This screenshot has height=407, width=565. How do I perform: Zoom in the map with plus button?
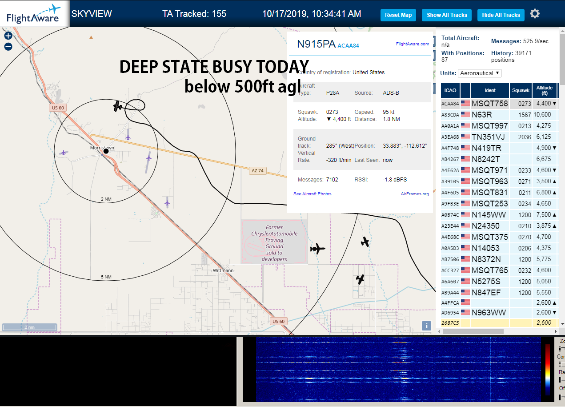click(x=8, y=36)
